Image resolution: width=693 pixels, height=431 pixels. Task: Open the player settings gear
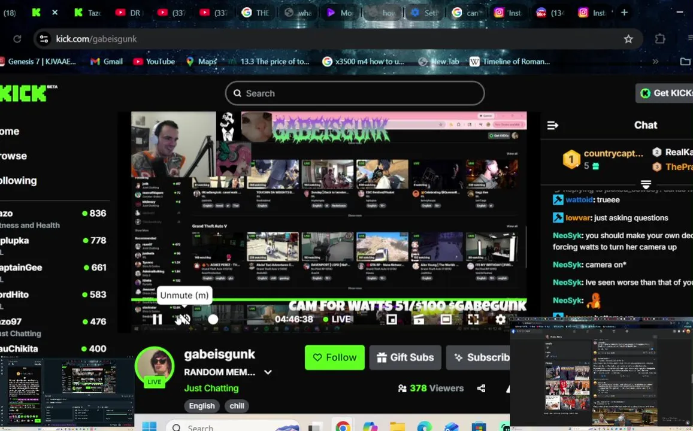click(500, 319)
